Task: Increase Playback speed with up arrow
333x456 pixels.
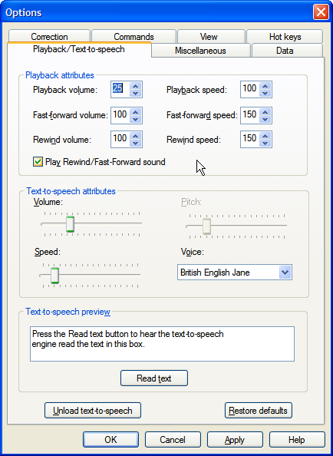Action: [x=265, y=86]
